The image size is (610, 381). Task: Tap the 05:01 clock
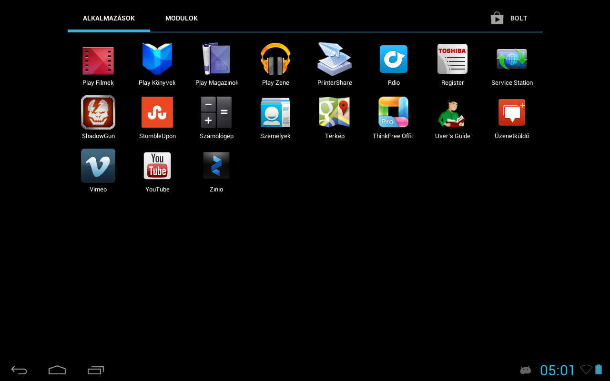coord(558,370)
